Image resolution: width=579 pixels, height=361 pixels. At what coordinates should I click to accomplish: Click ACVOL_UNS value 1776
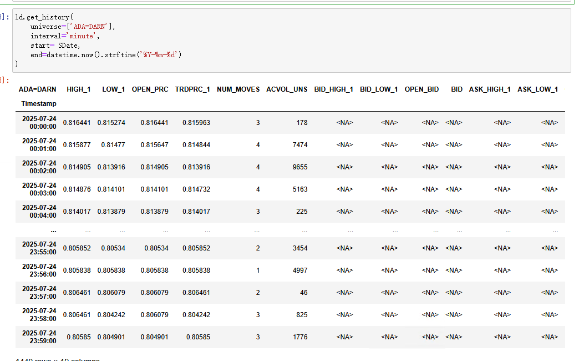coord(300,337)
